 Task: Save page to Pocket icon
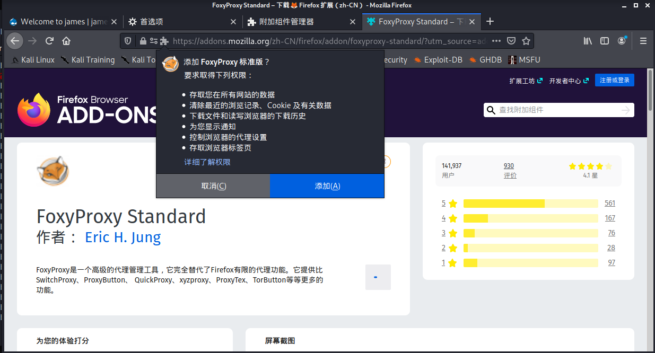(511, 41)
